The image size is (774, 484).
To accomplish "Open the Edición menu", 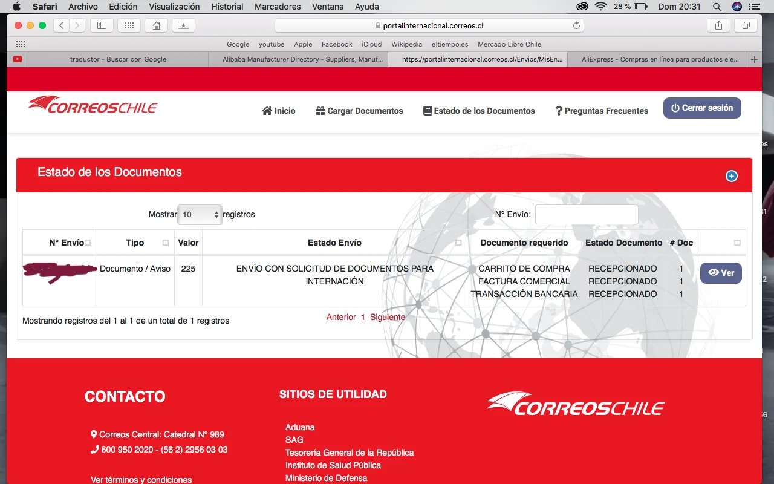I will click(123, 7).
